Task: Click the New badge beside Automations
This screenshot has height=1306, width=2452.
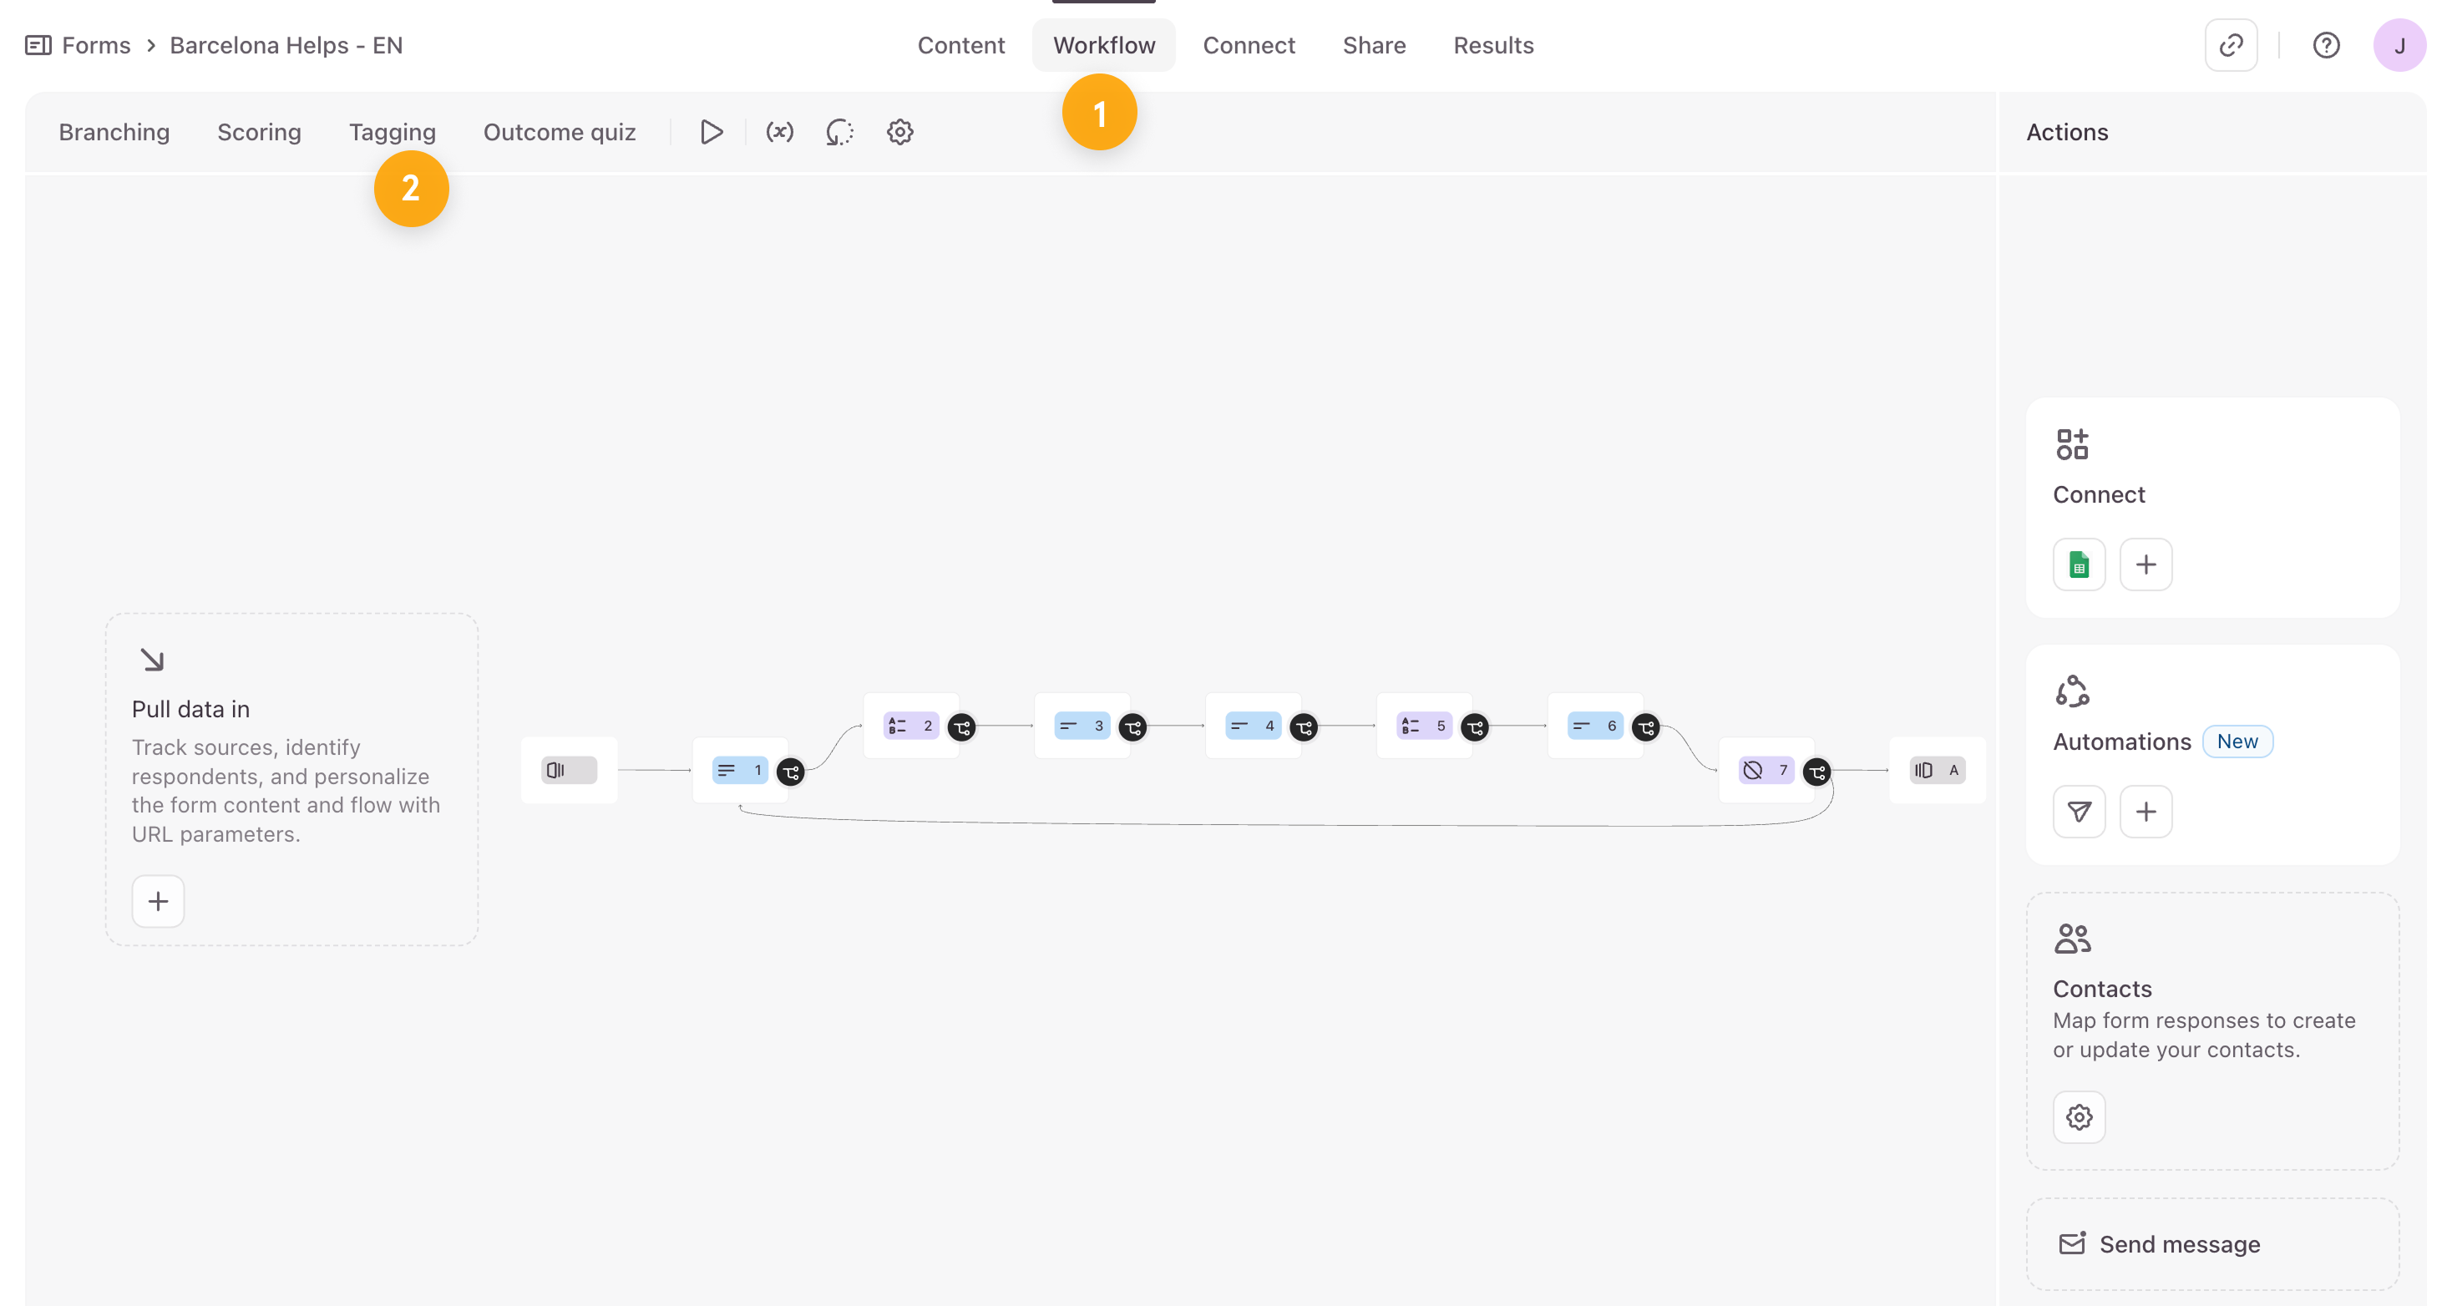Action: click(x=2237, y=741)
